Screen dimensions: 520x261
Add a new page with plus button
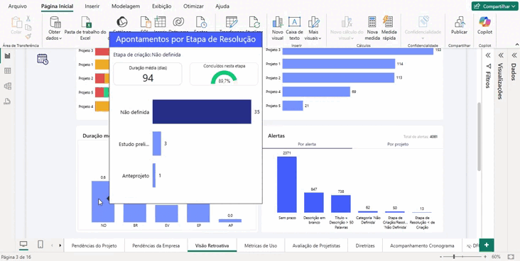point(487,245)
